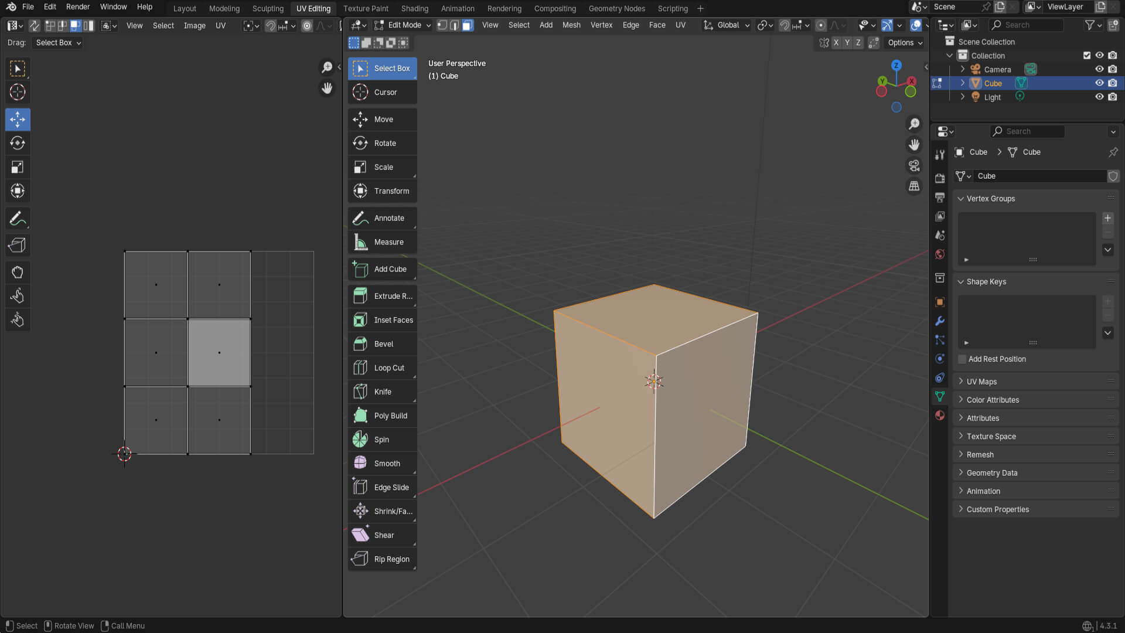Disable Light visibility eye icon
The width and height of the screenshot is (1125, 633).
[x=1099, y=97]
